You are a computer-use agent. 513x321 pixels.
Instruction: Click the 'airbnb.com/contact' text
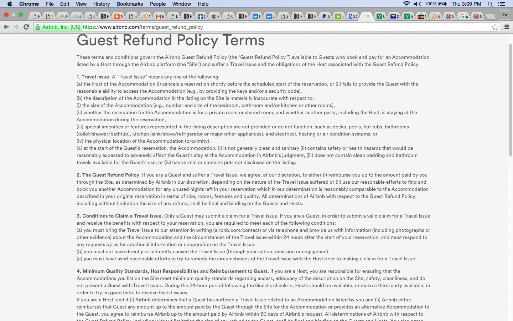[x=237, y=230]
